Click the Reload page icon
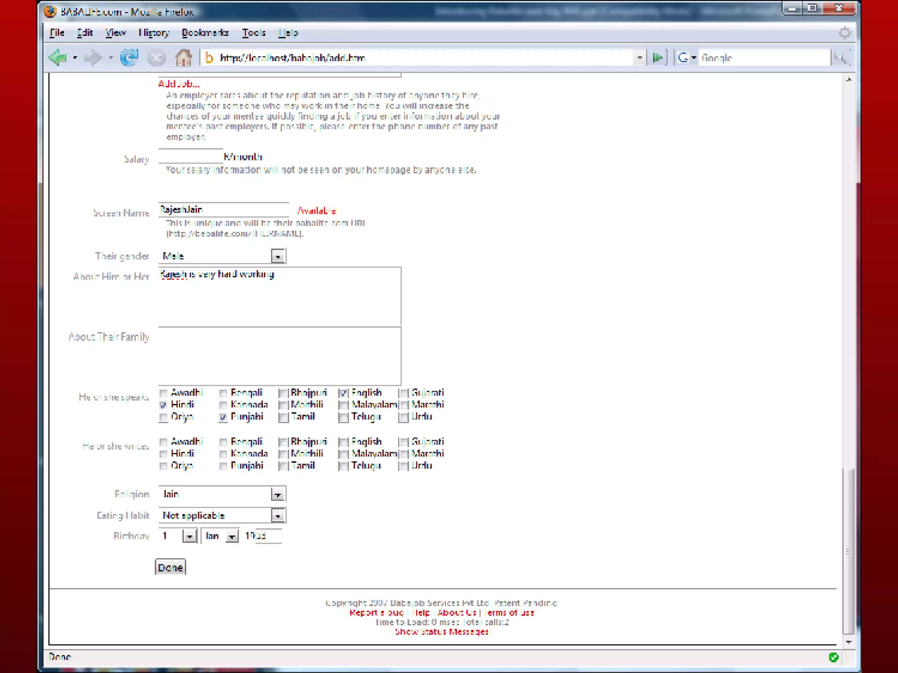 click(x=129, y=58)
